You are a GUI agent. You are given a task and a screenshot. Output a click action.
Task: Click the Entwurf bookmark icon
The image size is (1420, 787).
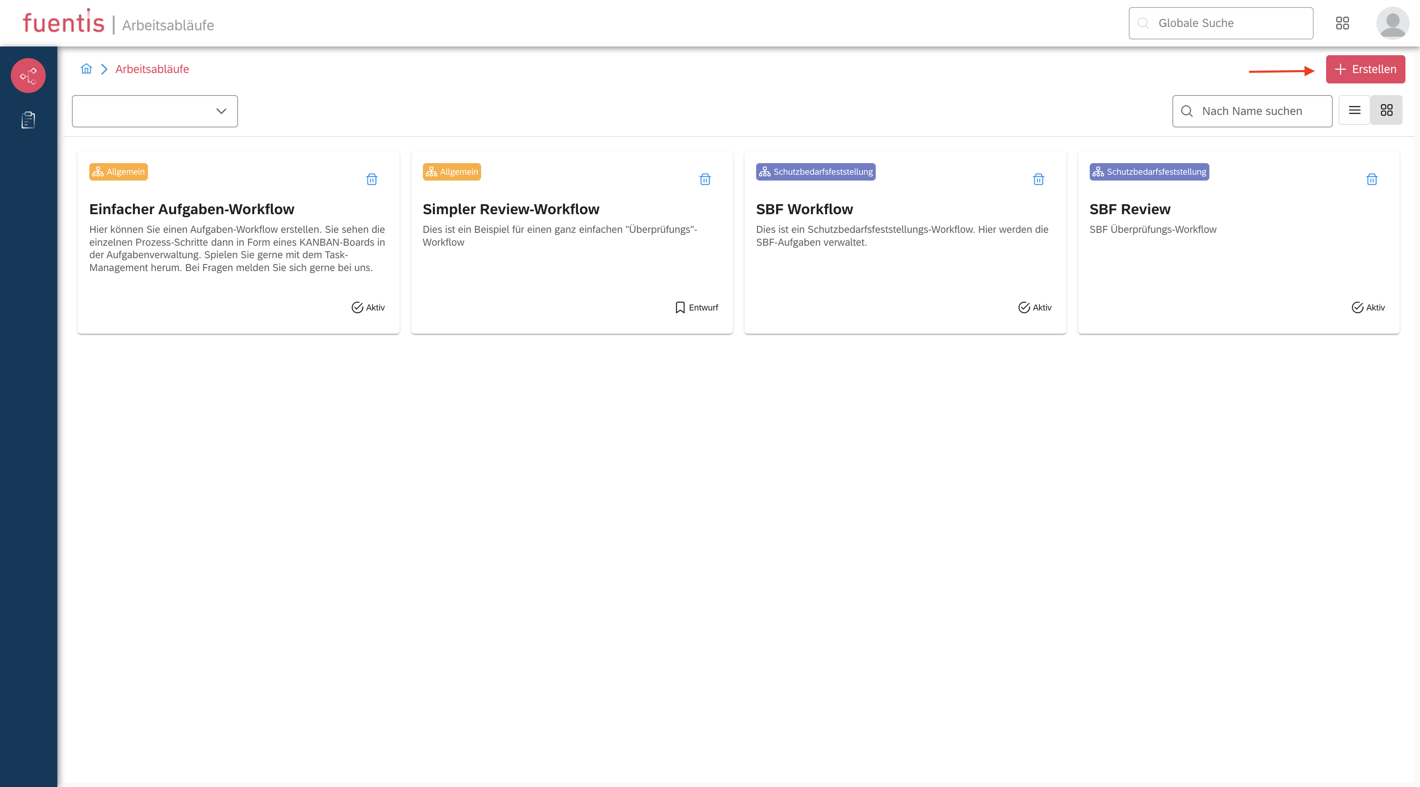click(680, 307)
